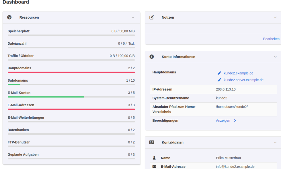Click the E-Mail-Adressen label
Screen dimensions: 281x169
[x=21, y=105]
